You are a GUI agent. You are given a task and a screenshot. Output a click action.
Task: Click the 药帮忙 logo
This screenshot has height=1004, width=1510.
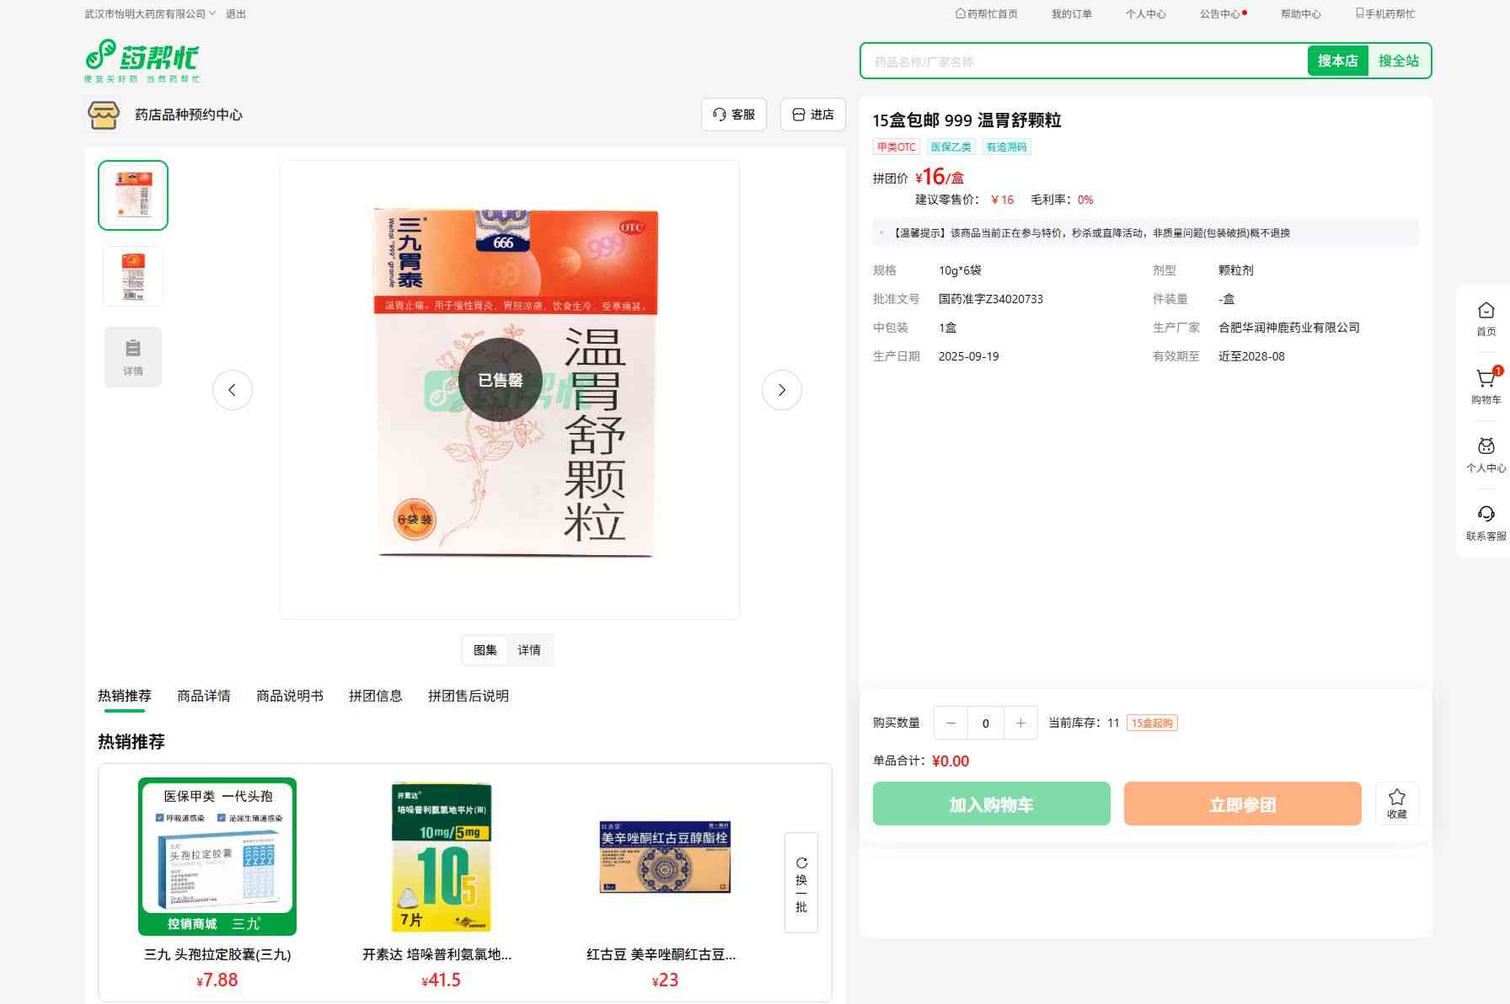coord(142,61)
